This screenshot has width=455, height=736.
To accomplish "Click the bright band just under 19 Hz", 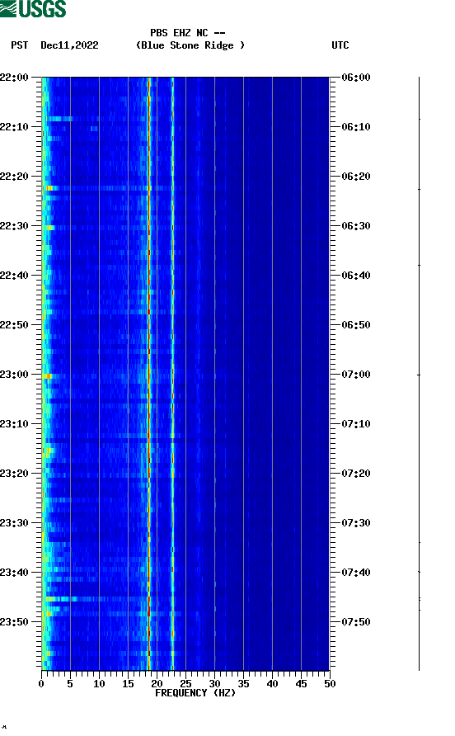I will click(x=149, y=374).
